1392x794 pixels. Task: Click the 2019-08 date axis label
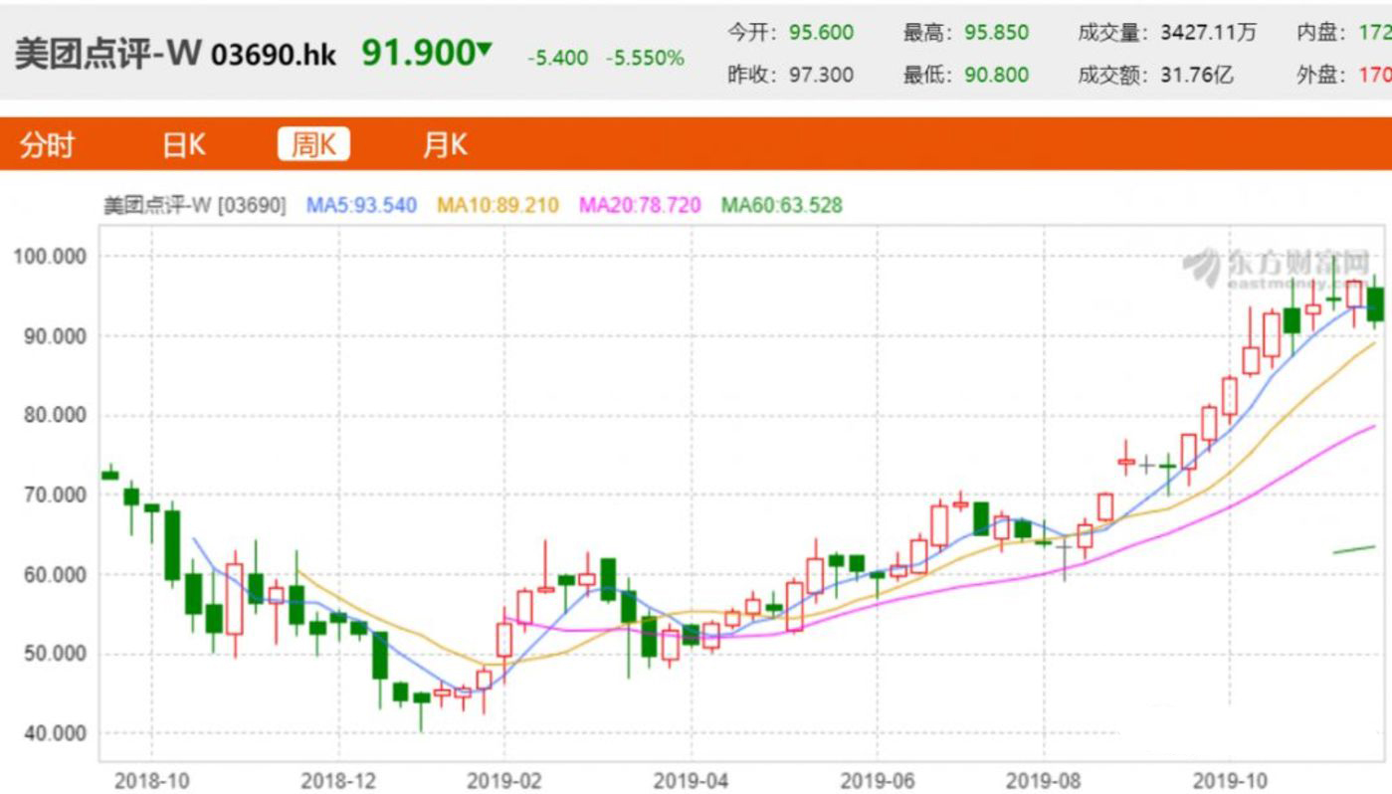point(1044,781)
